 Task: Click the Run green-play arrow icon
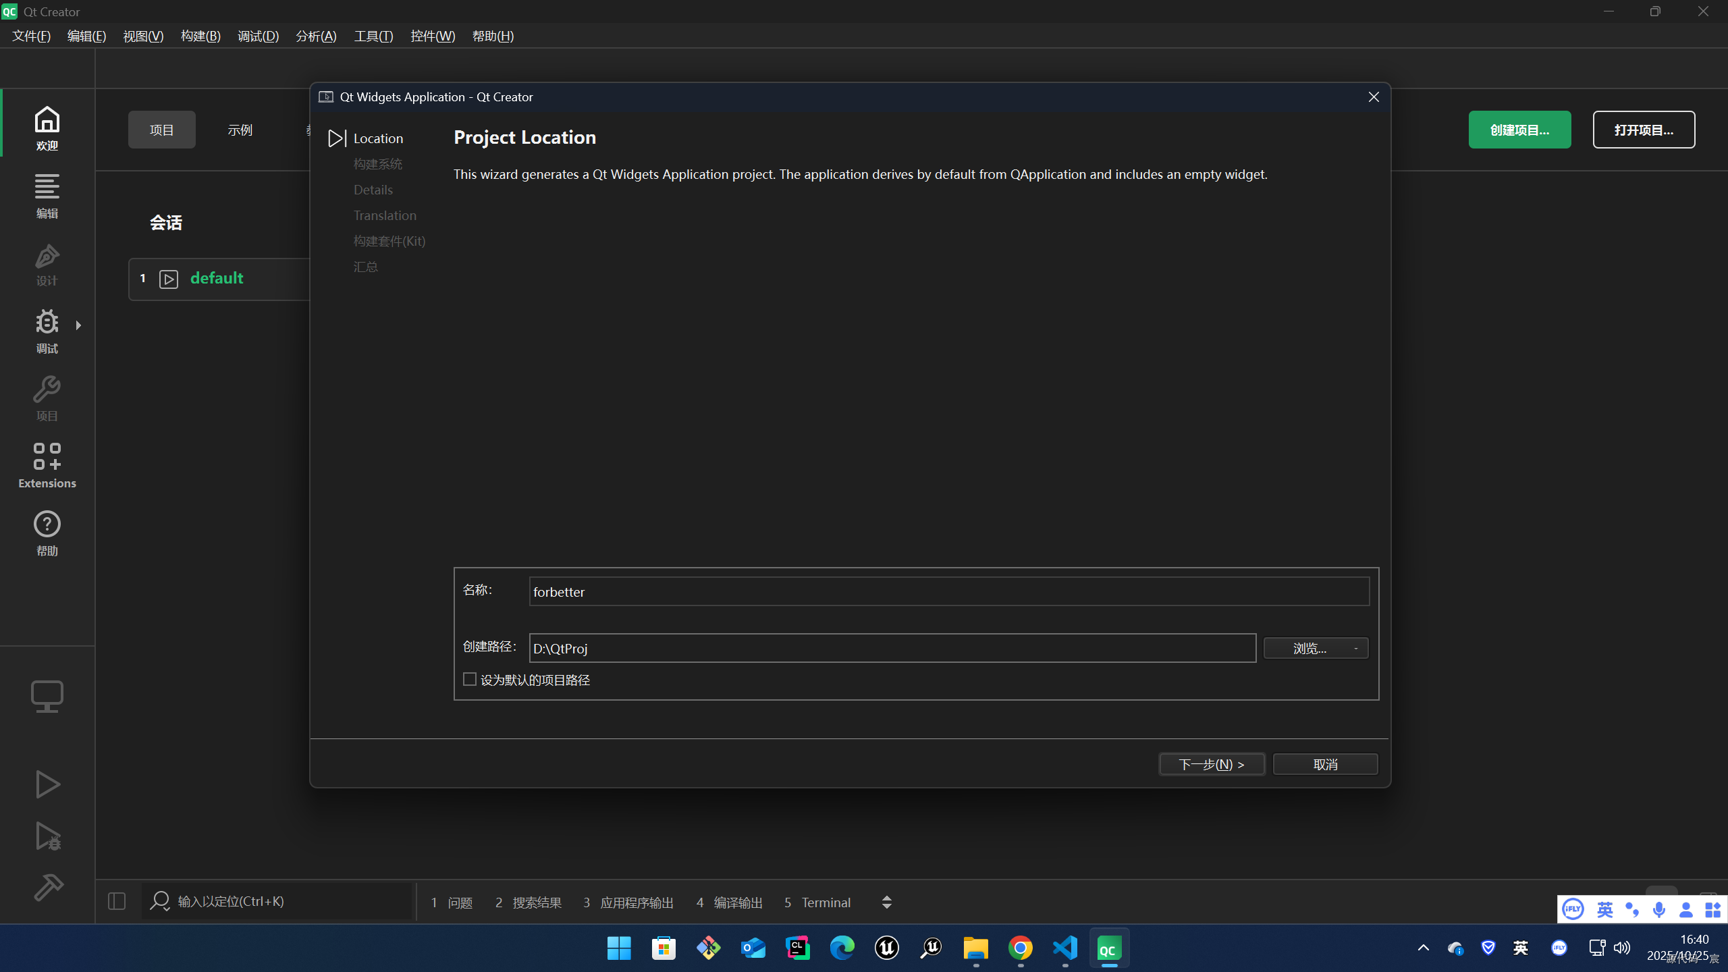(x=47, y=784)
